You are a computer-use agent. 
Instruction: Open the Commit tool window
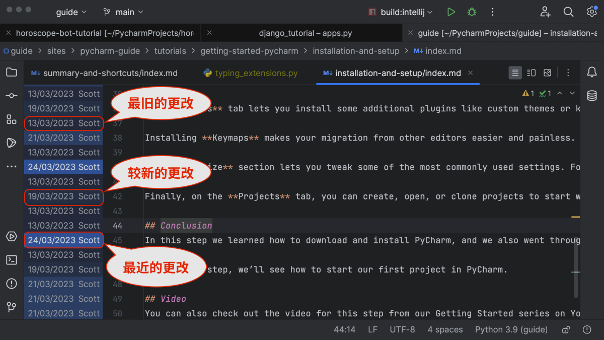point(12,96)
